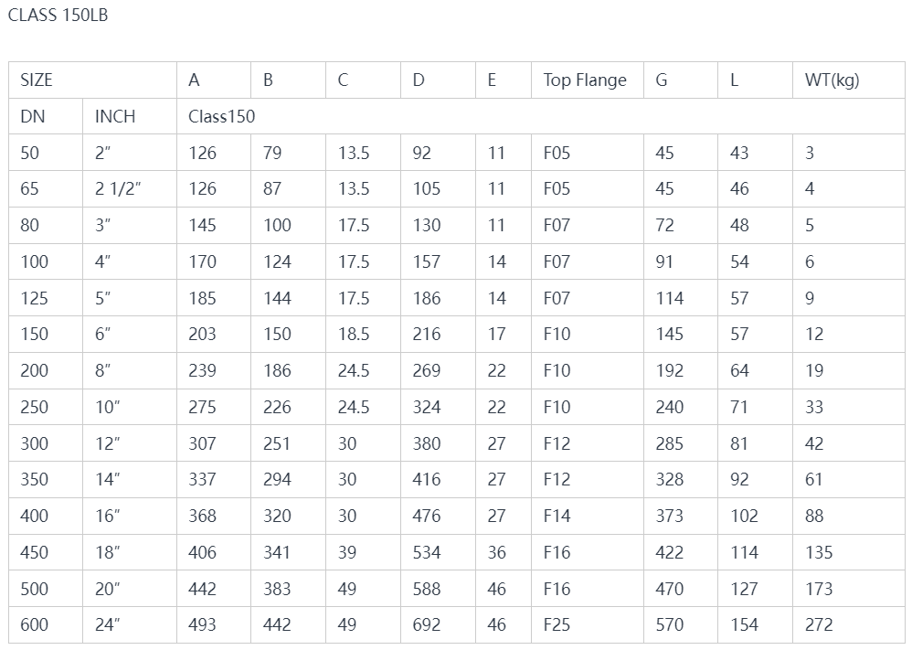This screenshot has width=912, height=650.
Task: Select the DN subheader cell
Action: (x=46, y=116)
